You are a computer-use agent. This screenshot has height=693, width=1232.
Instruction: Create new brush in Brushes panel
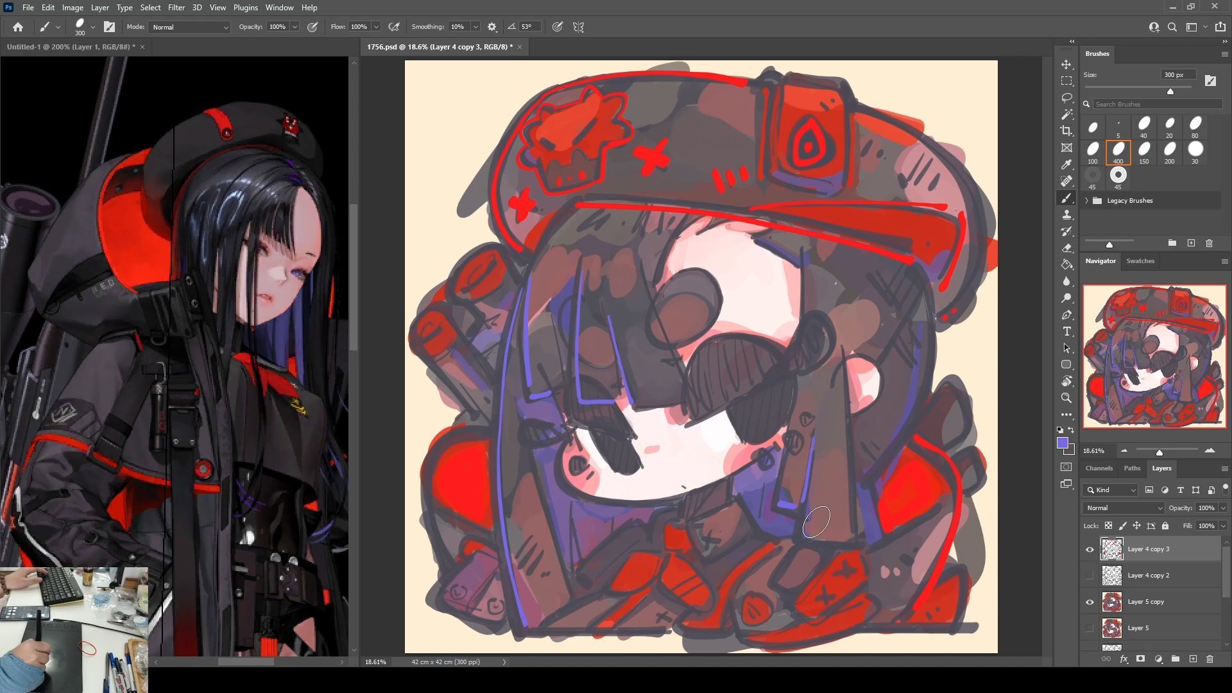pyautogui.click(x=1191, y=243)
